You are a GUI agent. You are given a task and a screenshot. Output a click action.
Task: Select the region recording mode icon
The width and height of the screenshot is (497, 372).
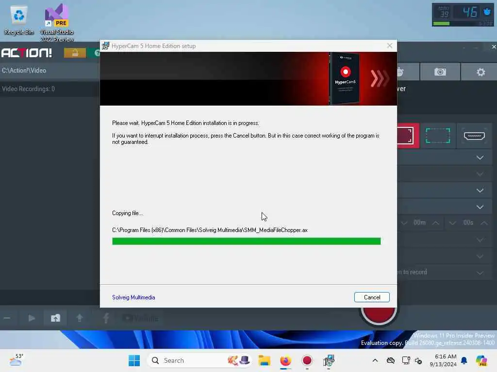click(438, 136)
